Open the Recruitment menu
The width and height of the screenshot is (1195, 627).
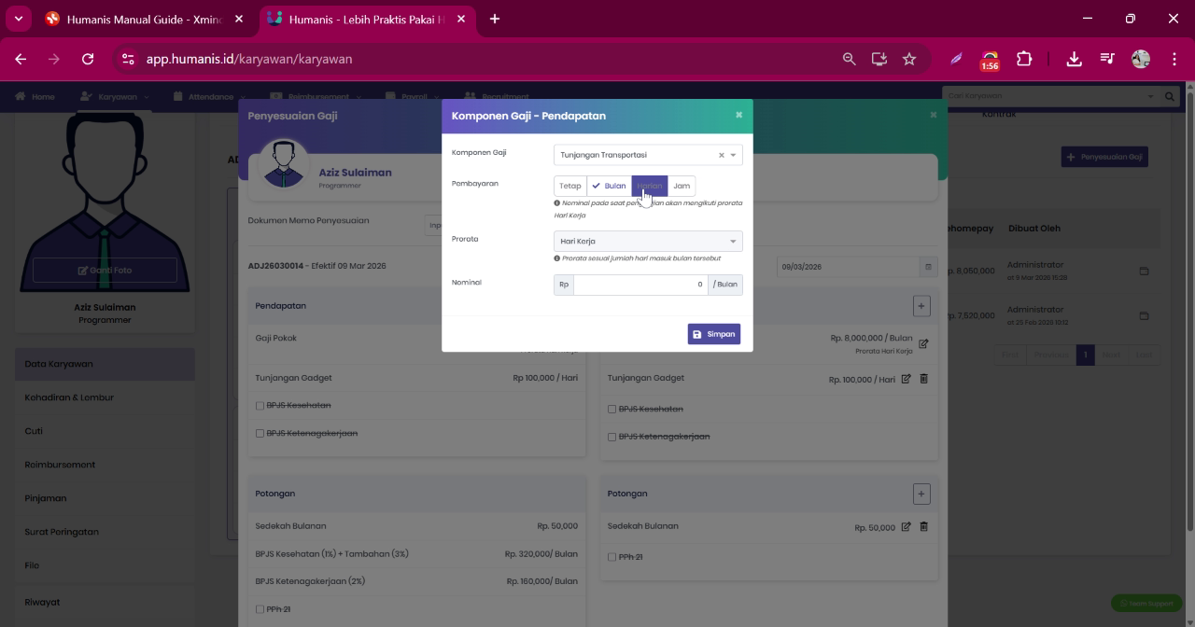496,96
